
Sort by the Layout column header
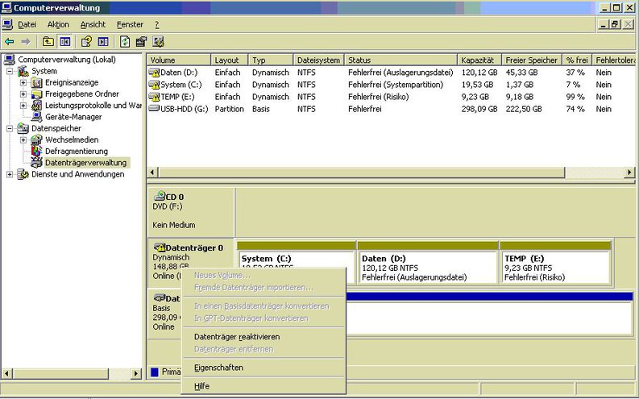tap(230, 60)
